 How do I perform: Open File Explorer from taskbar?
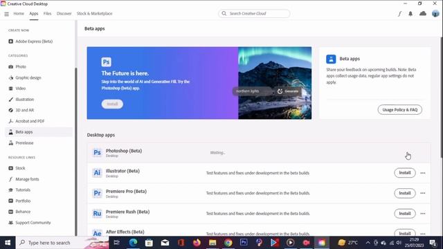(213, 243)
